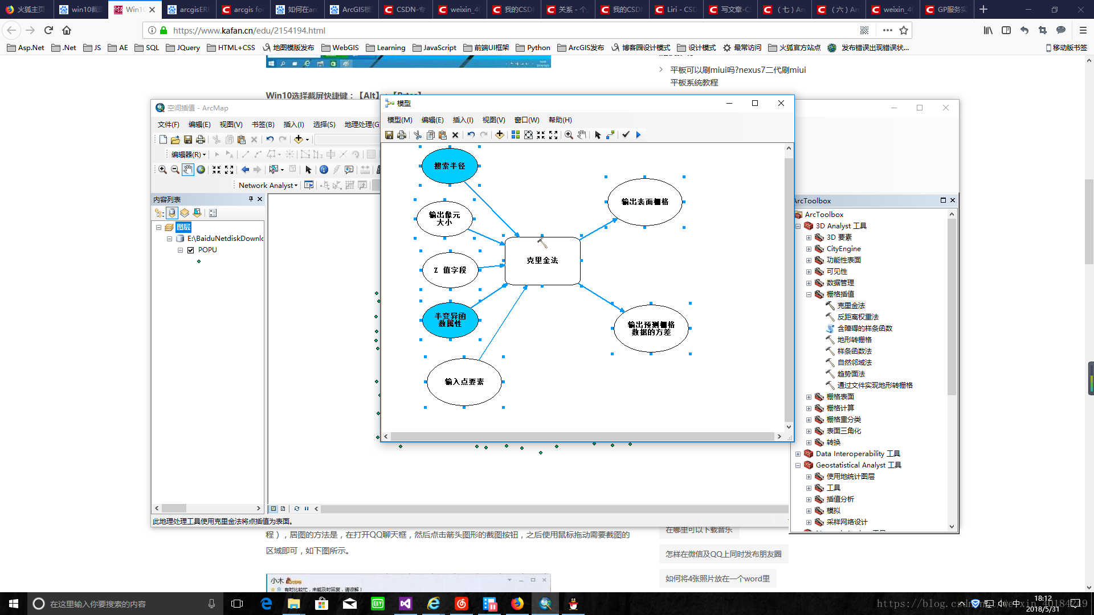Viewport: 1094px width, 615px height.
Task: Select the 克里金法 tool box in model
Action: (542, 261)
